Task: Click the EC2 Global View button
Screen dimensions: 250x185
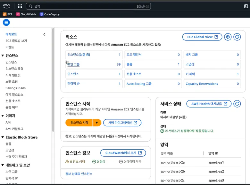Action: 202,37
